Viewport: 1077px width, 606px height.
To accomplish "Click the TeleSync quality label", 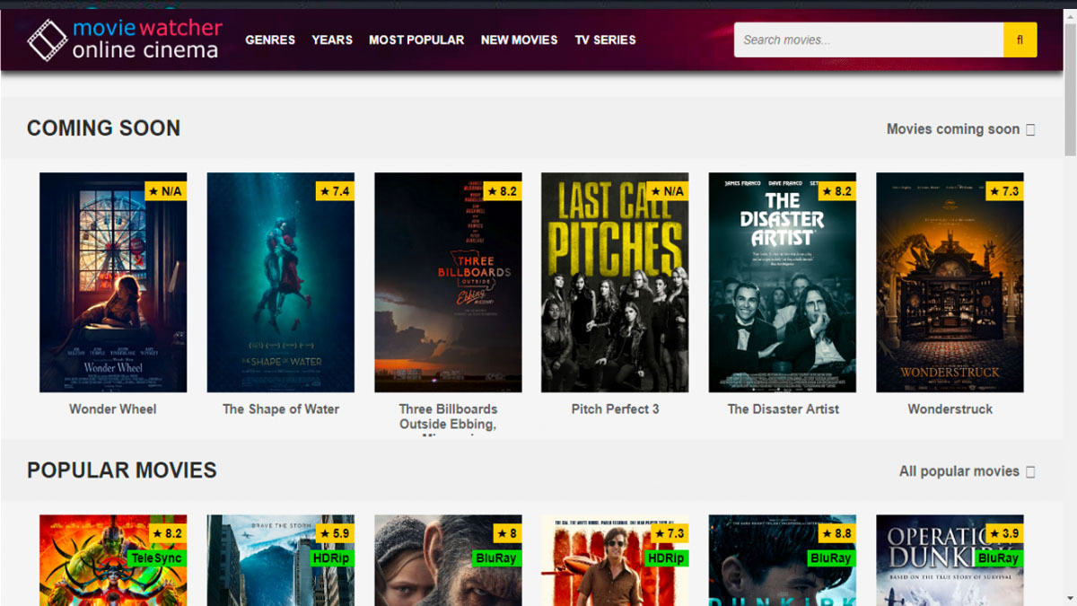I will pyautogui.click(x=156, y=558).
